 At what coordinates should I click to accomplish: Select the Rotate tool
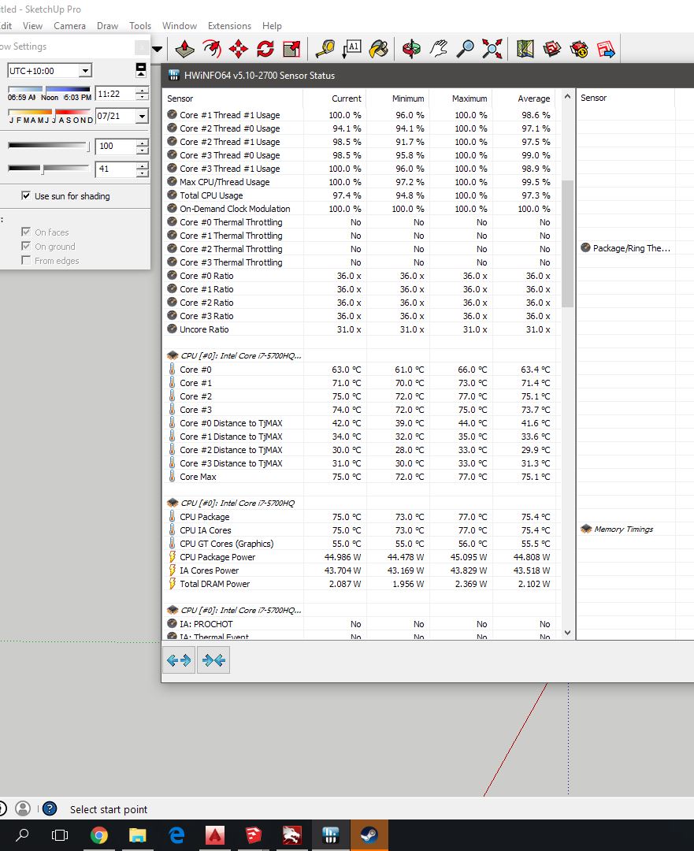(265, 49)
